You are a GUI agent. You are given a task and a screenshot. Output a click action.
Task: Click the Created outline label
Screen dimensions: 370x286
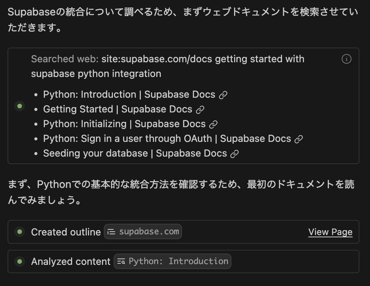point(66,232)
